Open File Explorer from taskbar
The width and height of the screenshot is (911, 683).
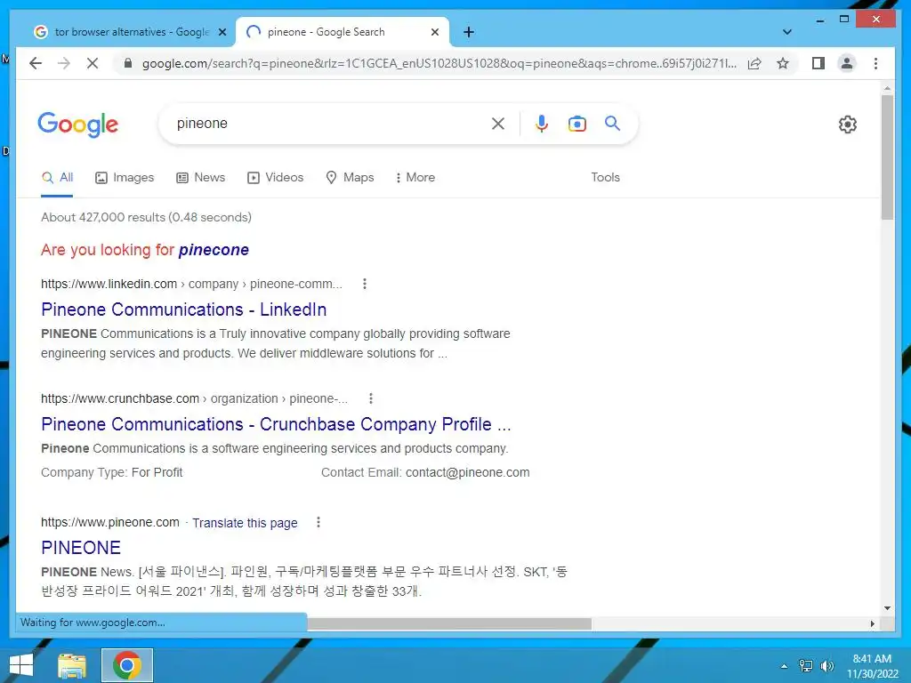click(x=72, y=665)
